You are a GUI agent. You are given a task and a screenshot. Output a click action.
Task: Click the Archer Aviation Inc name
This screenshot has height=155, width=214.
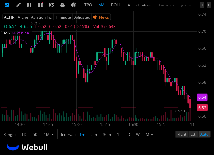tap(35, 17)
